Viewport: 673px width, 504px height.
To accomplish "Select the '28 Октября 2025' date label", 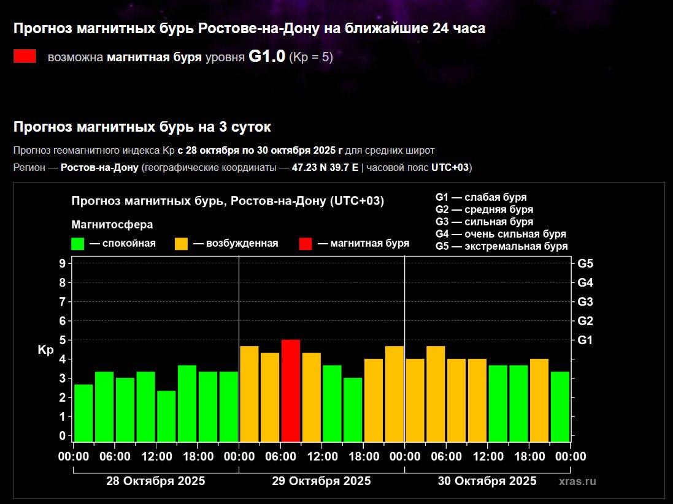I will point(156,481).
